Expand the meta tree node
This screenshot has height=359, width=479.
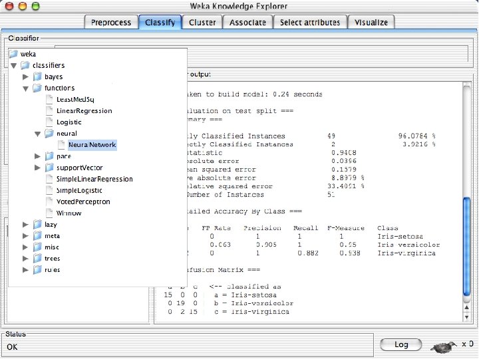pyautogui.click(x=26, y=235)
